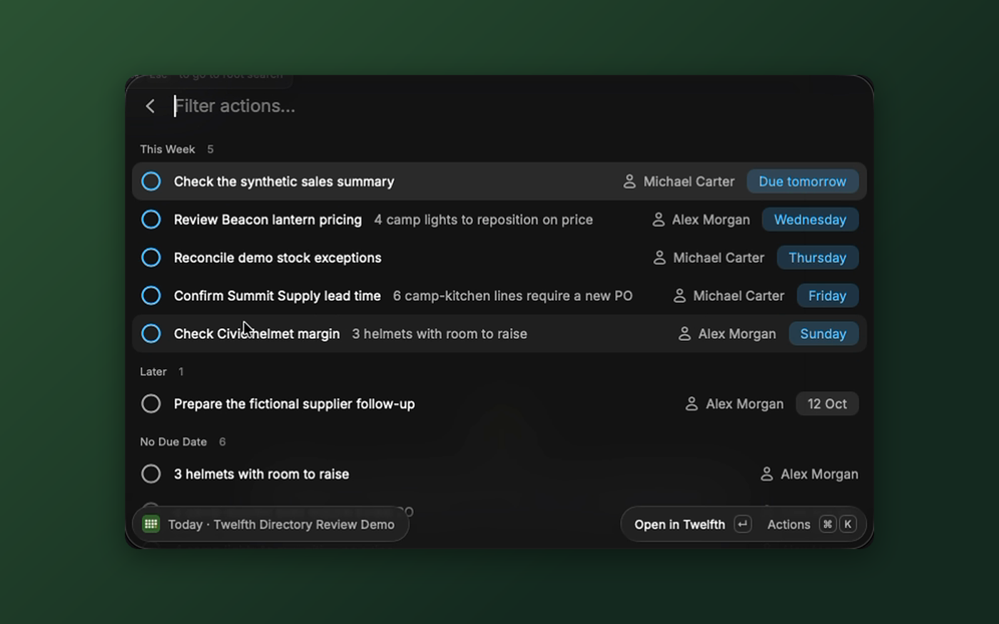This screenshot has width=999, height=624.
Task: Click the Wednesday due date badge
Action: 810,220
